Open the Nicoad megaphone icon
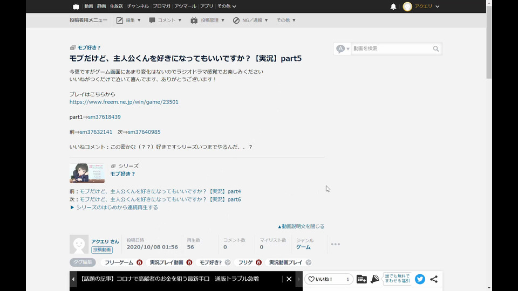518x291 pixels. [374, 279]
